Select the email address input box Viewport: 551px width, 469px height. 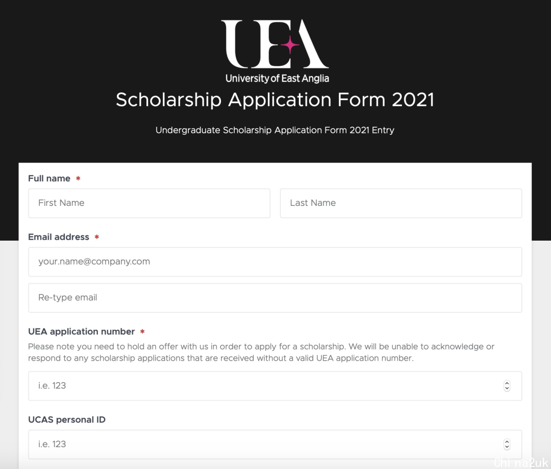pos(275,262)
